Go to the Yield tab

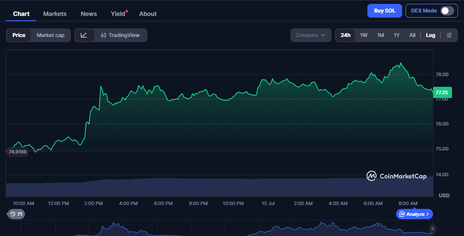(x=118, y=14)
